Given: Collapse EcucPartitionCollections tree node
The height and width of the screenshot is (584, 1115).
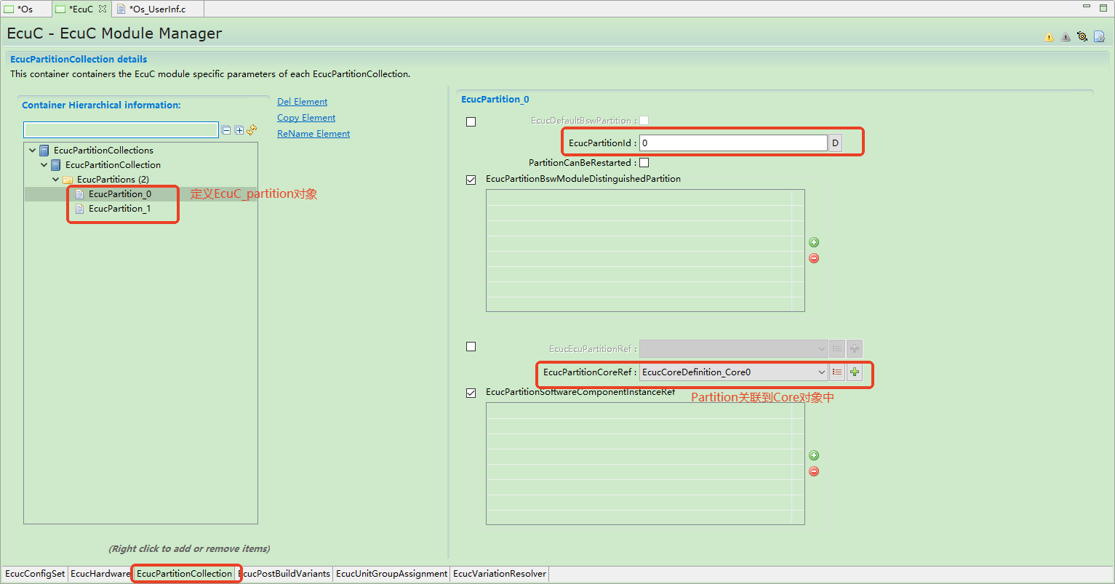Looking at the screenshot, I should tap(33, 151).
